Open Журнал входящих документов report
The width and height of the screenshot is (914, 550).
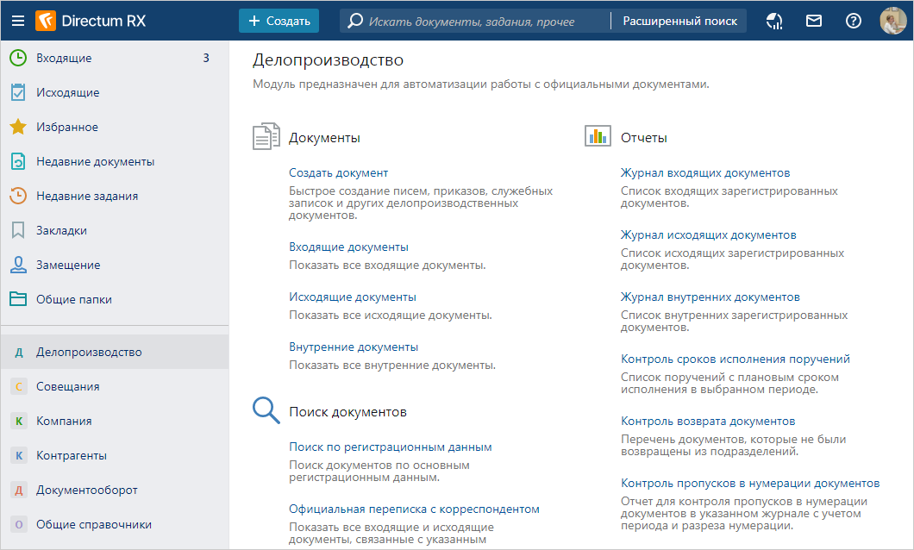[705, 173]
